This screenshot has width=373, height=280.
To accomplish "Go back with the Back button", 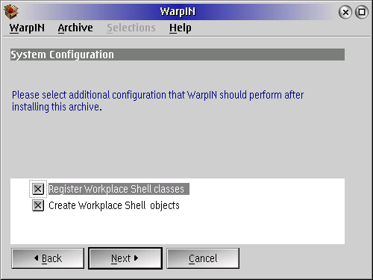I will pos(48,258).
